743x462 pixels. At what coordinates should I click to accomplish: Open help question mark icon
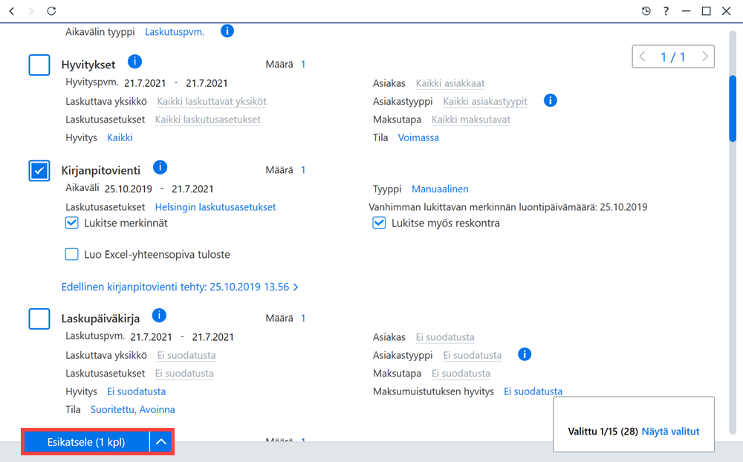point(666,11)
